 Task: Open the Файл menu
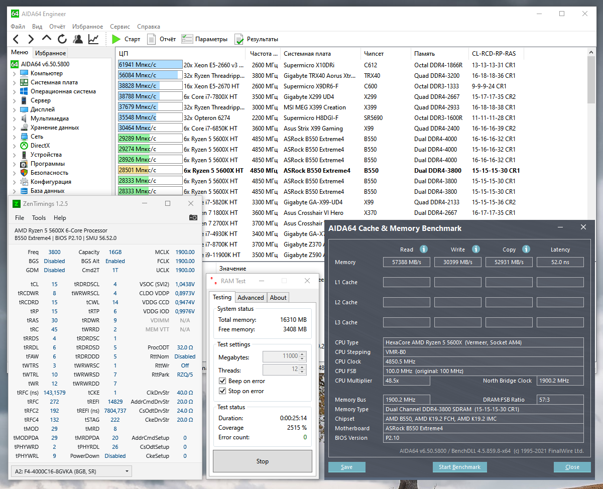pos(18,27)
